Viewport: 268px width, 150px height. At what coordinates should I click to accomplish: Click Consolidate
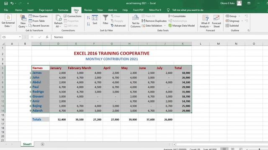tap(177, 16)
